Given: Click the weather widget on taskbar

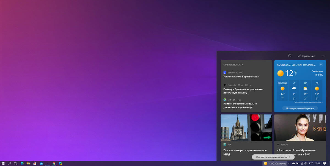Looking at the screenshot, I should [275, 163].
